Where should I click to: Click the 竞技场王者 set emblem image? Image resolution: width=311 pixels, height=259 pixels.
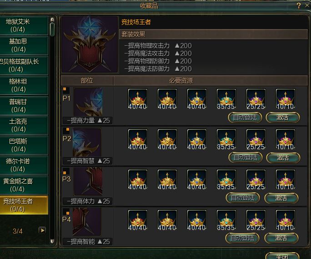pos(90,44)
